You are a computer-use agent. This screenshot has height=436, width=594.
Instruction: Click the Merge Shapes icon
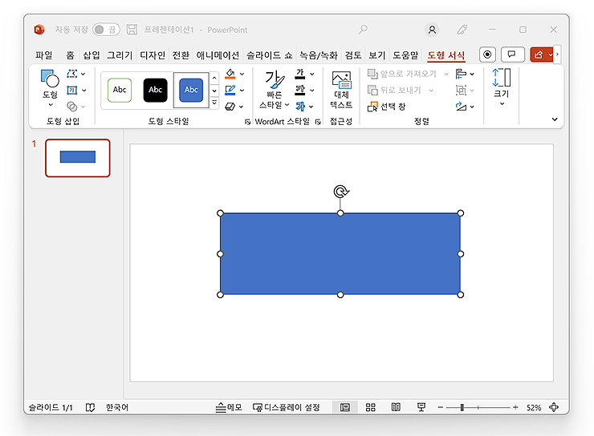[x=72, y=107]
